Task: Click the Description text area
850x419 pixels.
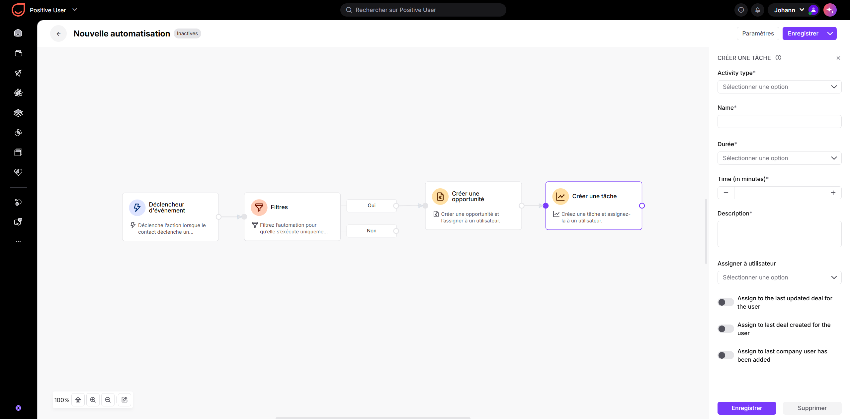Action: point(779,234)
